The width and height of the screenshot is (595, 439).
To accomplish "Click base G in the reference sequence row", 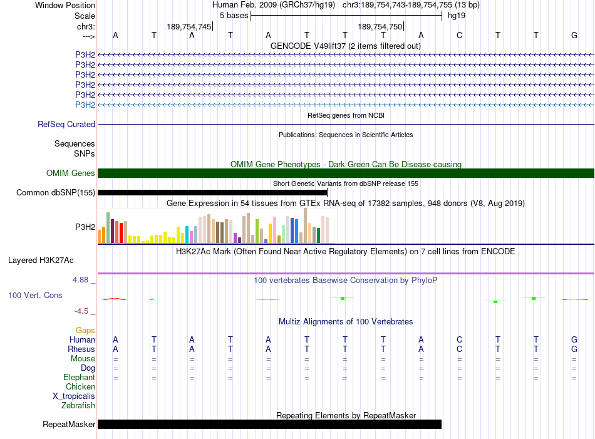I will coord(574,35).
